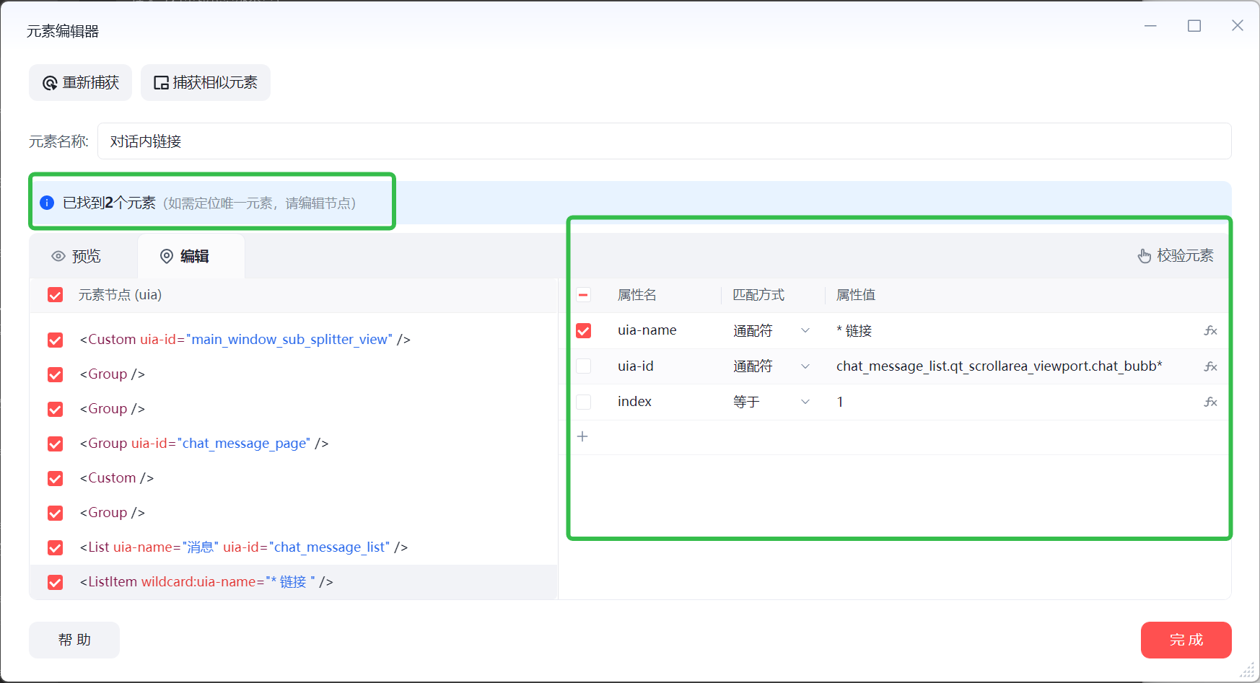The width and height of the screenshot is (1260, 683).
Task: Switch to the 预览 tab
Action: coord(76,256)
